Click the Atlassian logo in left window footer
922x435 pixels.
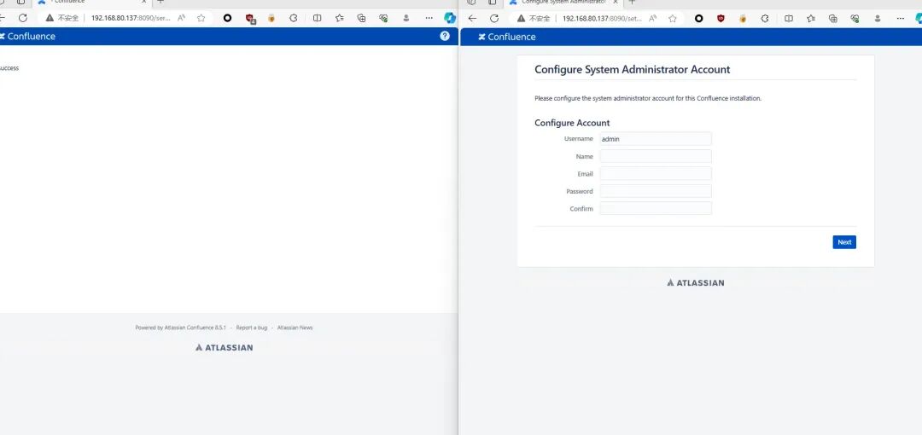[224, 347]
